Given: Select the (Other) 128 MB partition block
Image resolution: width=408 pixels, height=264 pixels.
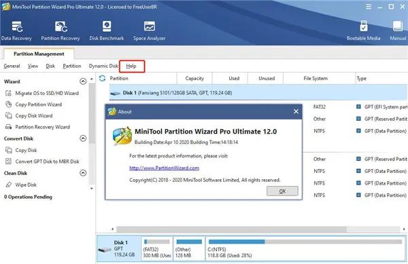Looking at the screenshot, I should point(189,248).
